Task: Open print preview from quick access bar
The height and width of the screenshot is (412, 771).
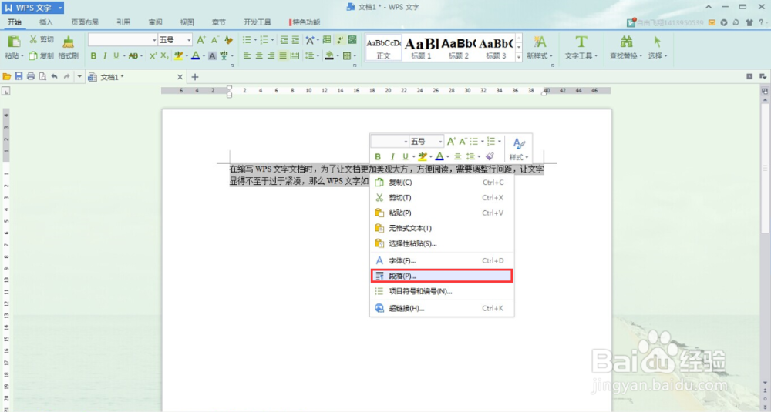Action: click(x=42, y=76)
